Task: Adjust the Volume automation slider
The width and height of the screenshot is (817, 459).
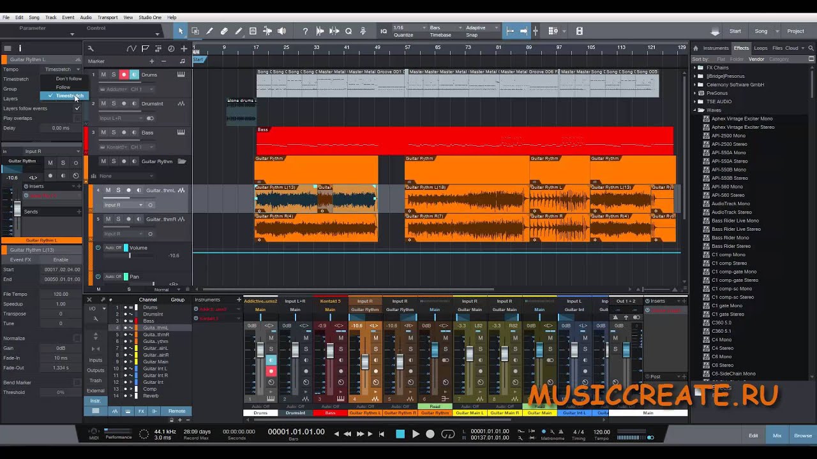Action: point(130,256)
